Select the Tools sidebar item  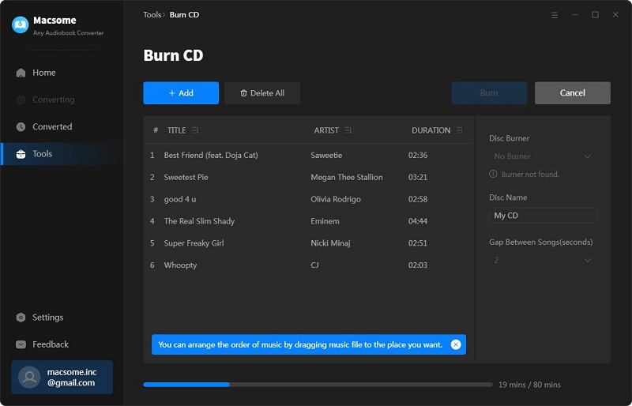pyautogui.click(x=62, y=153)
